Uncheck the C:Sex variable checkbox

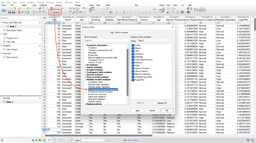[x=133, y=51]
